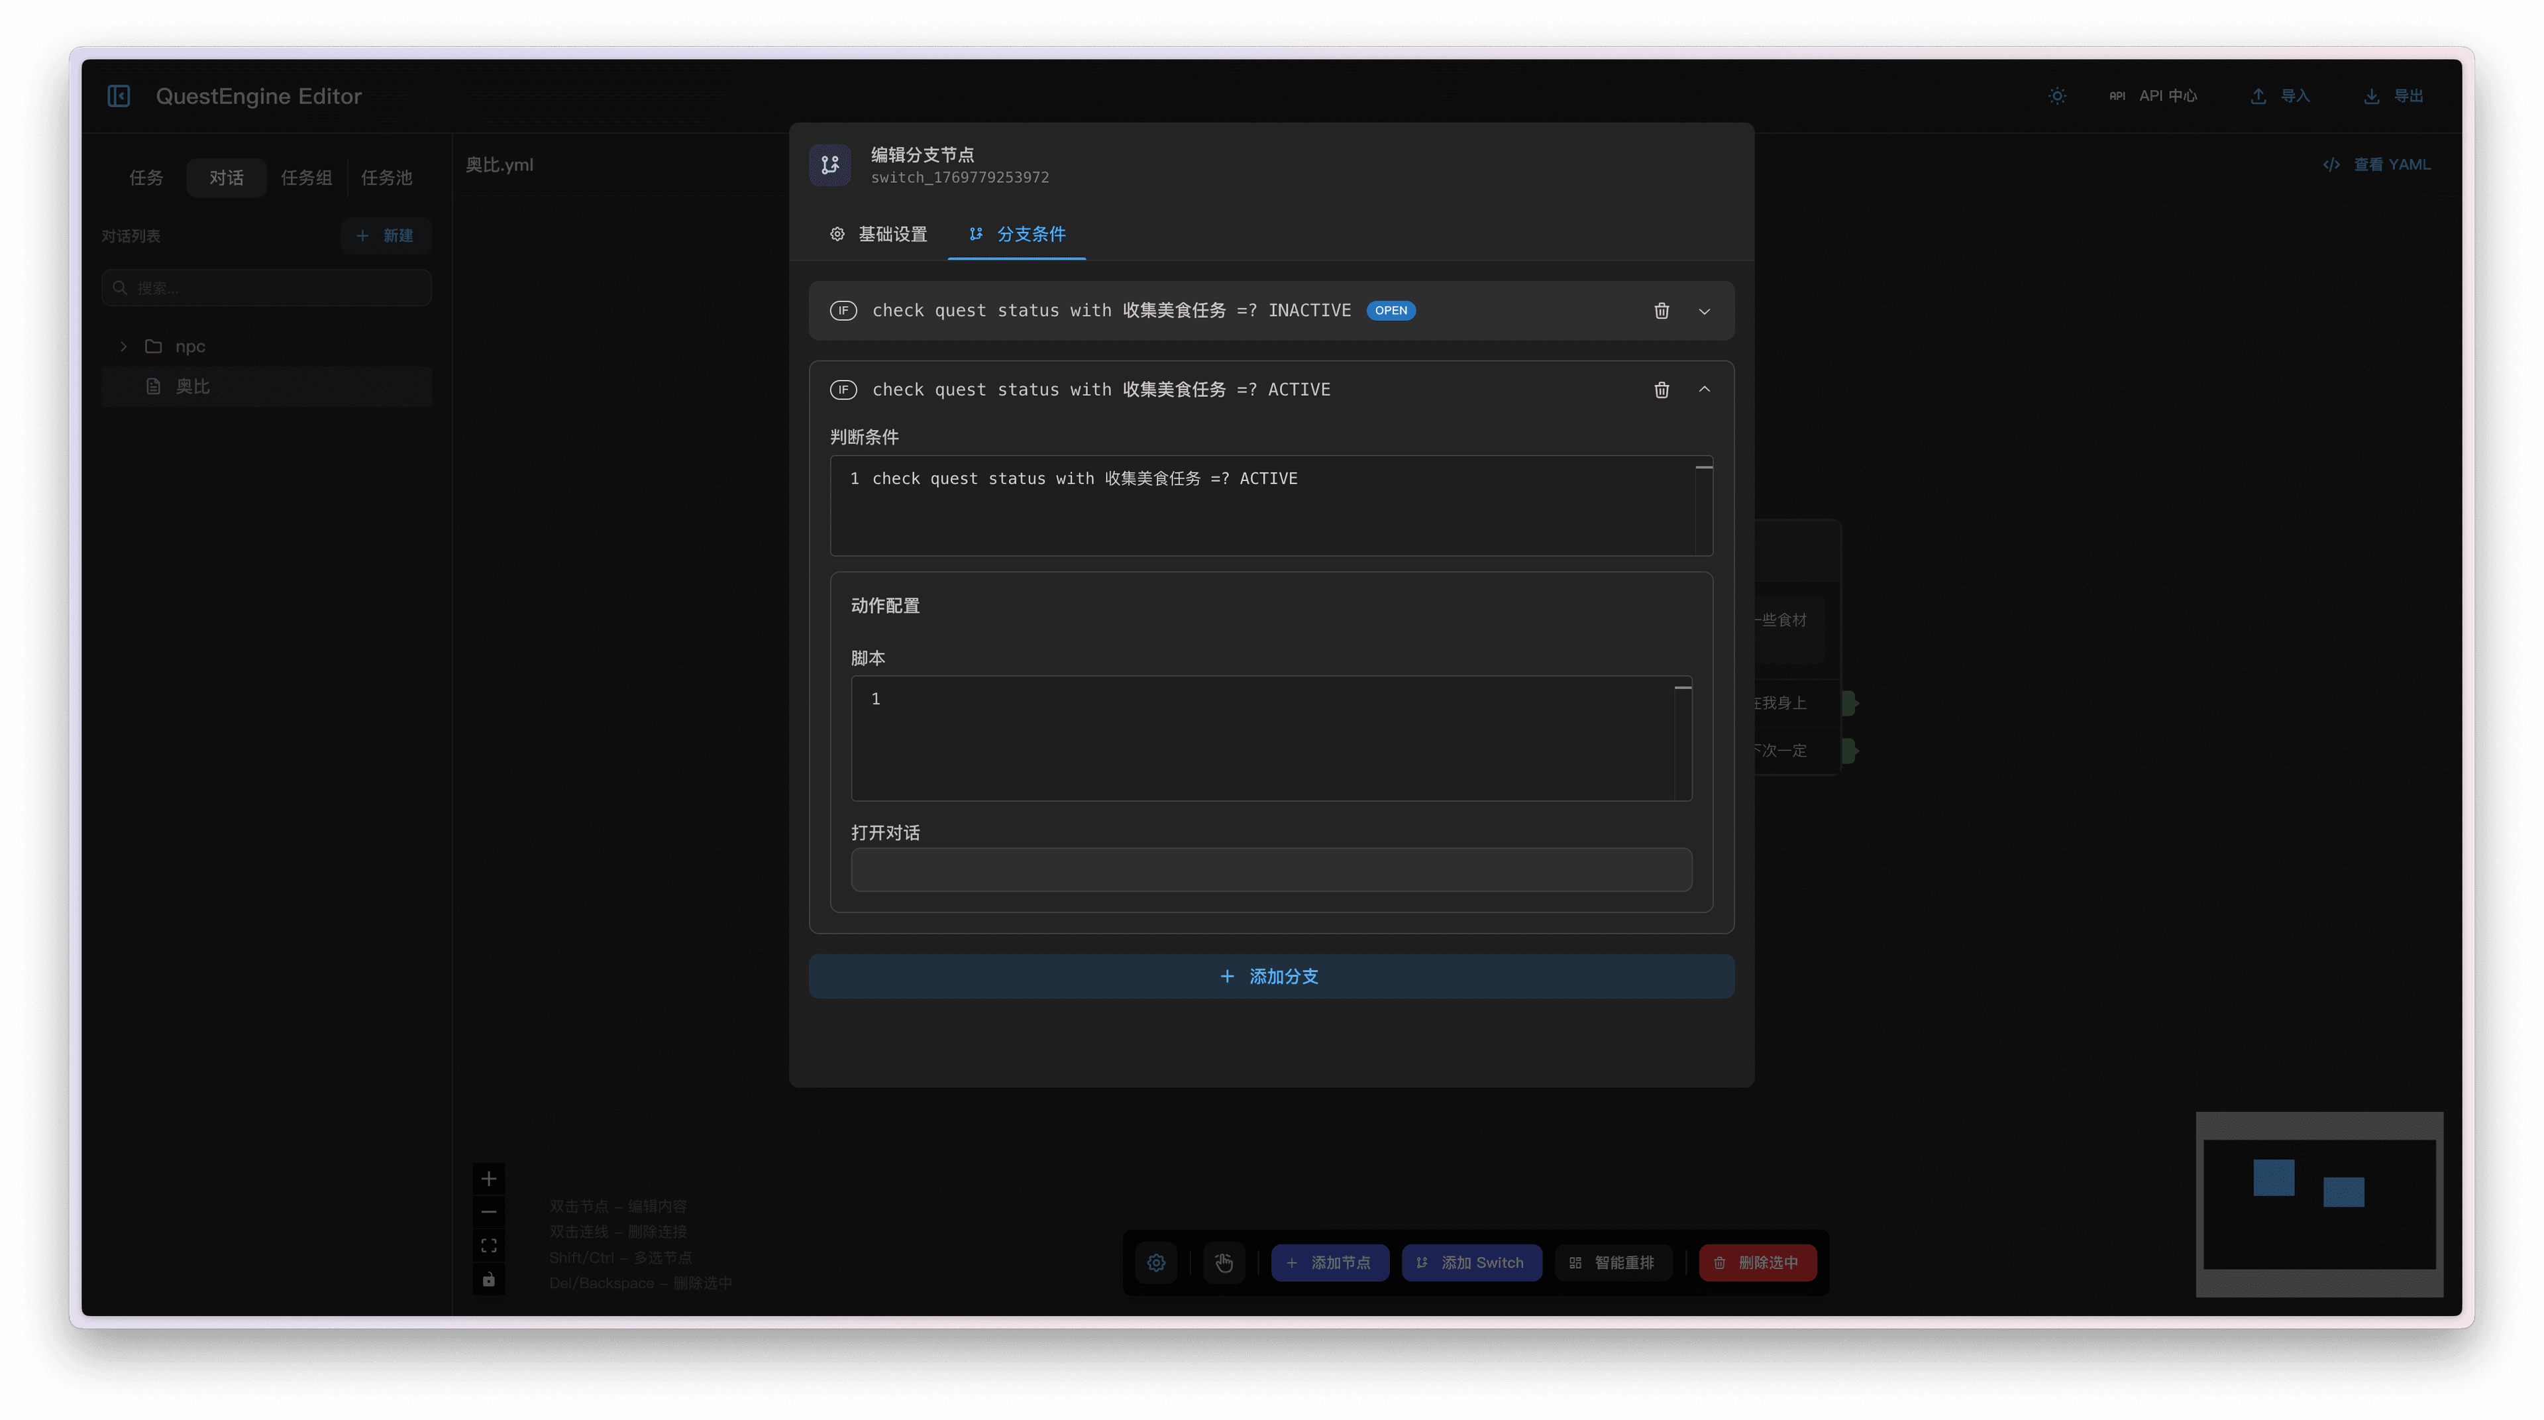This screenshot has width=2544, height=1420.
Task: Click the fit view fullscreen icon
Action: (489, 1245)
